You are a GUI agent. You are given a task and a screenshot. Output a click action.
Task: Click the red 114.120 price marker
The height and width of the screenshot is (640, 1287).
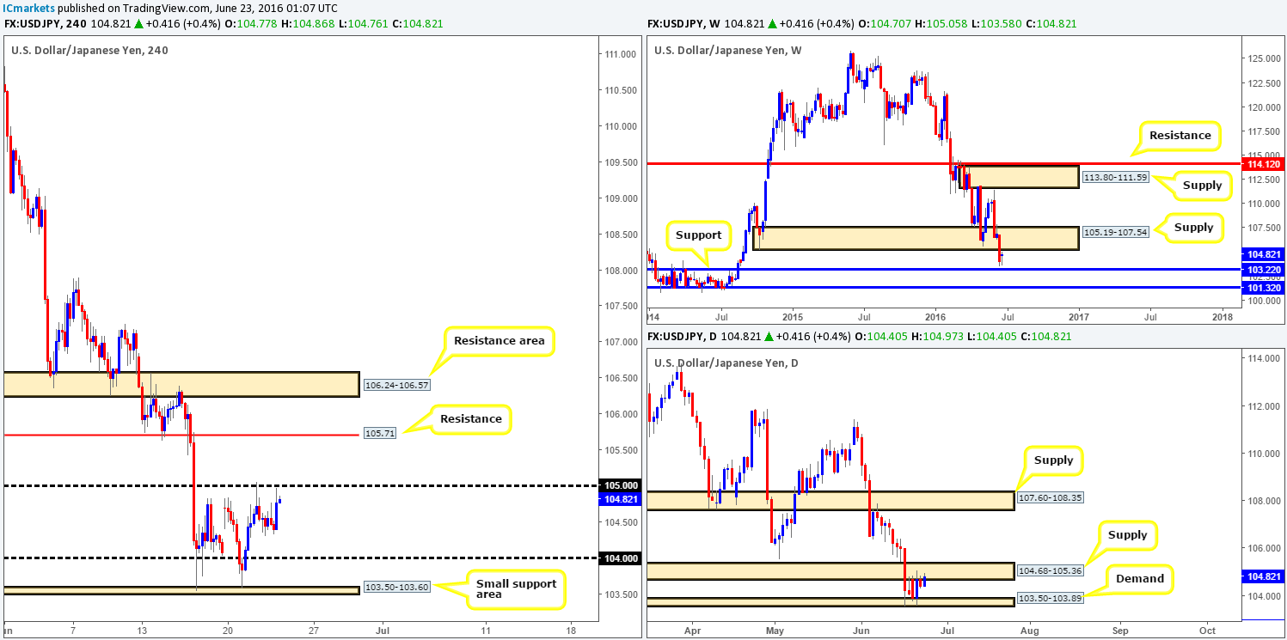click(1264, 162)
